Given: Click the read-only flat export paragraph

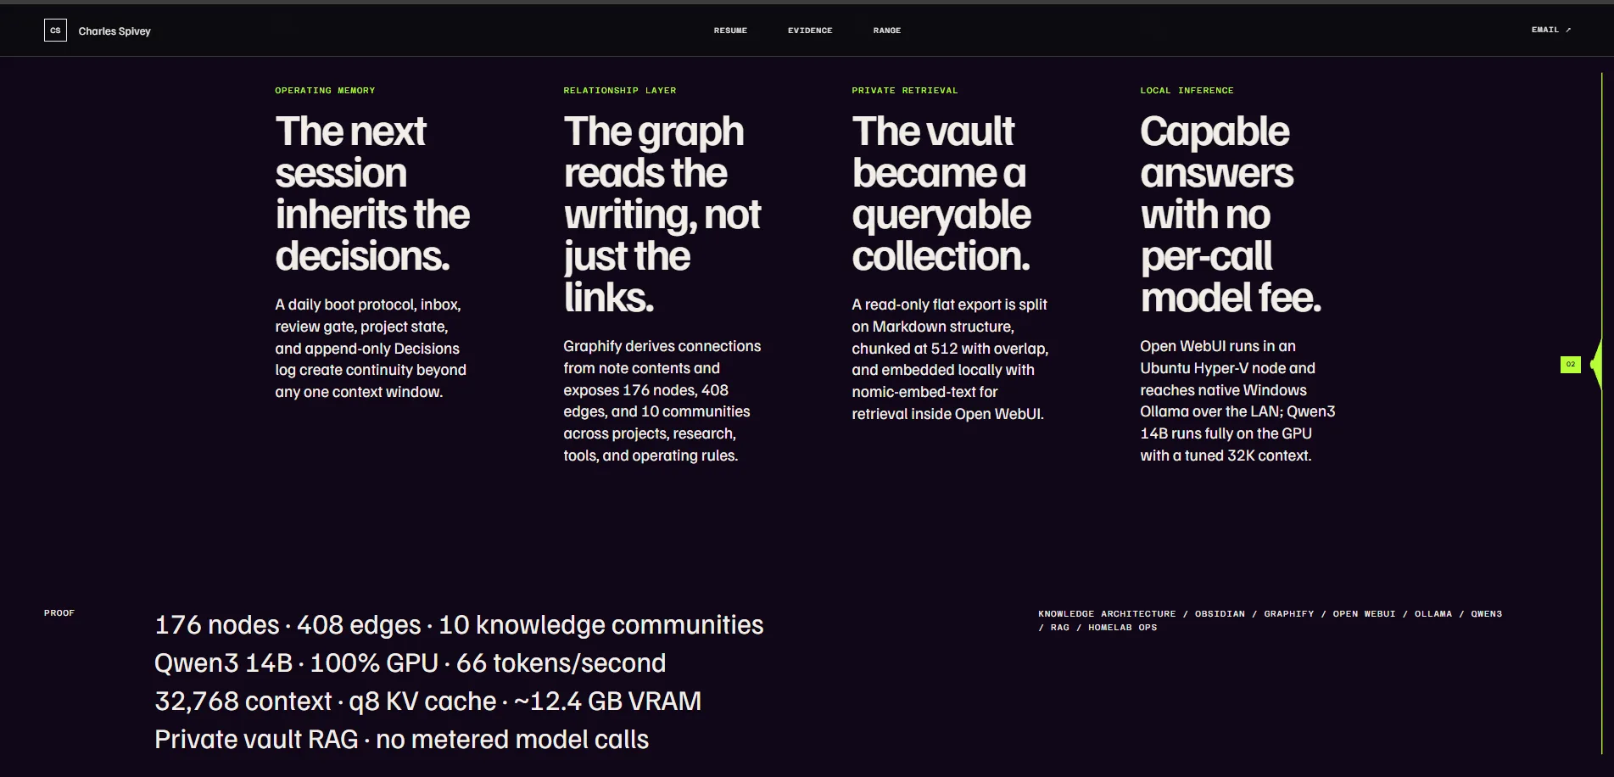Looking at the screenshot, I should pyautogui.click(x=950, y=359).
